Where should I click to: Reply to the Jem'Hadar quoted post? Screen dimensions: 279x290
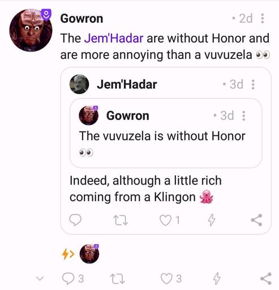coord(75,220)
